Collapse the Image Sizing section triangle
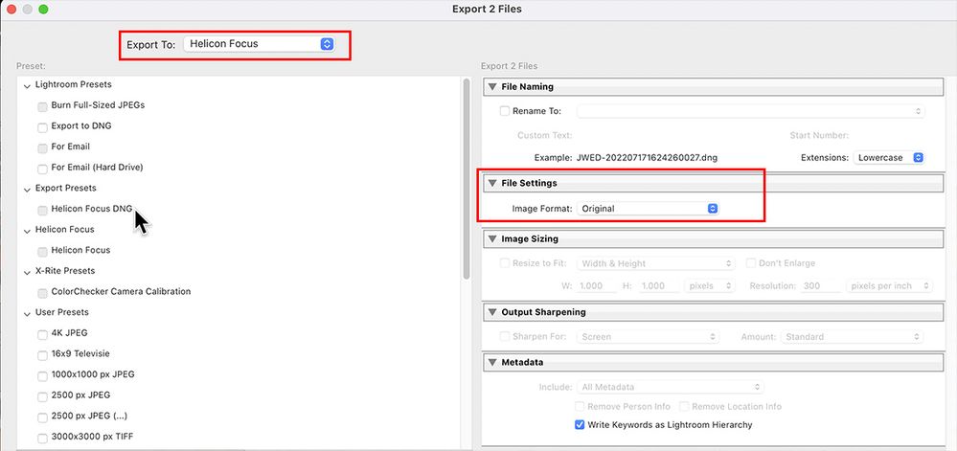Screen dimensions: 957x451 [492, 238]
